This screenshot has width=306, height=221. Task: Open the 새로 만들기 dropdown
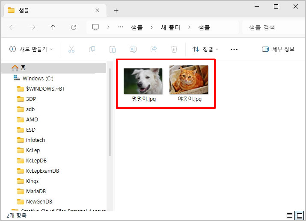point(31,49)
